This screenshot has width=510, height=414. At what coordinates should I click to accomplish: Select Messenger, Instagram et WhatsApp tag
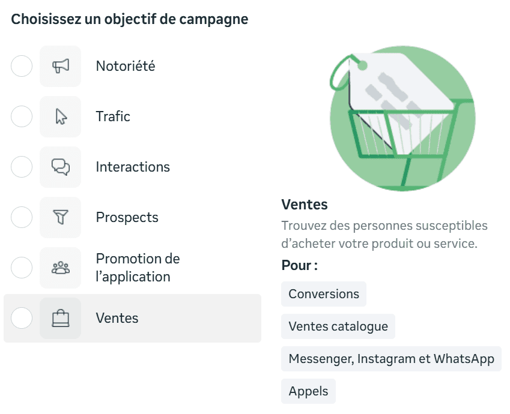(391, 359)
